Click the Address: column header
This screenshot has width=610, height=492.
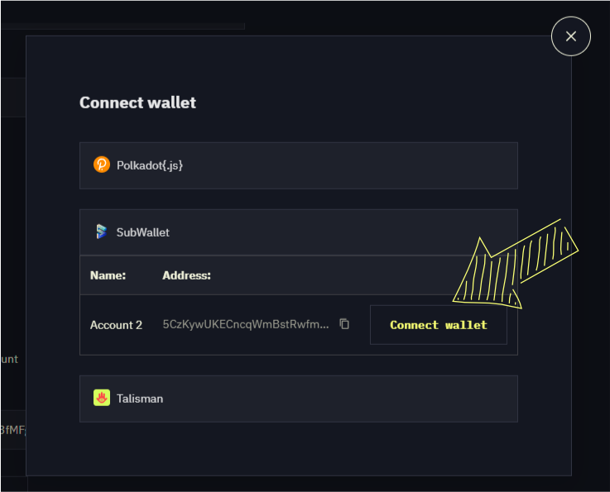186,275
